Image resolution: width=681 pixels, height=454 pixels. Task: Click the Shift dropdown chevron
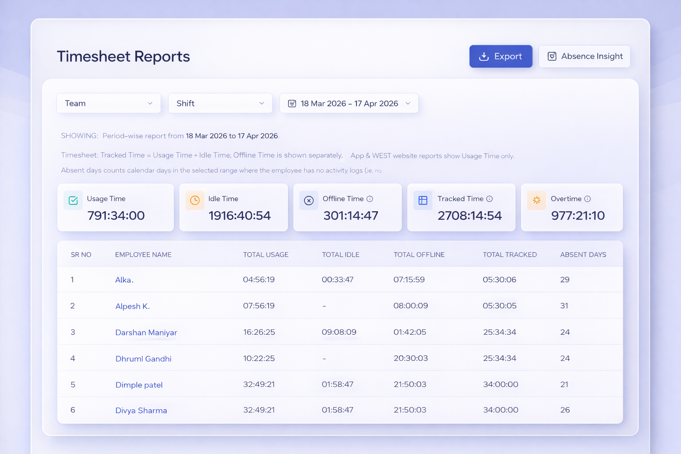[x=262, y=103]
